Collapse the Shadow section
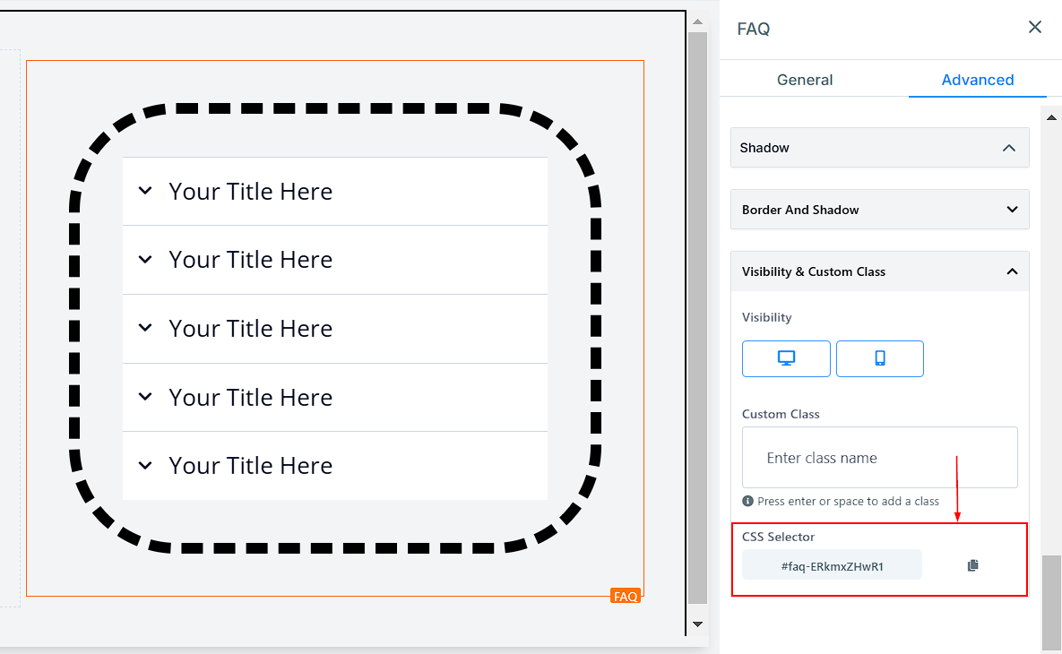The height and width of the screenshot is (654, 1062). point(1009,148)
